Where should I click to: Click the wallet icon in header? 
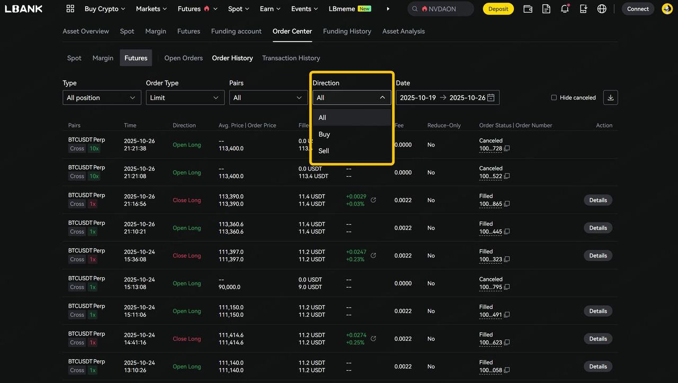pyautogui.click(x=528, y=9)
